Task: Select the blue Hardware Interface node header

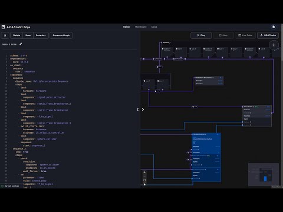Action: pyautogui.click(x=206, y=134)
